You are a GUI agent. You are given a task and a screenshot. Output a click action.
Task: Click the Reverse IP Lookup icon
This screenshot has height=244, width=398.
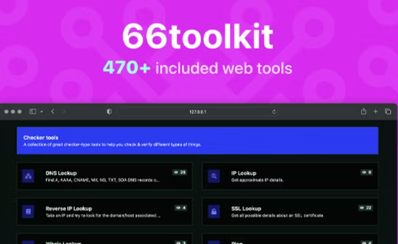pos(28,212)
